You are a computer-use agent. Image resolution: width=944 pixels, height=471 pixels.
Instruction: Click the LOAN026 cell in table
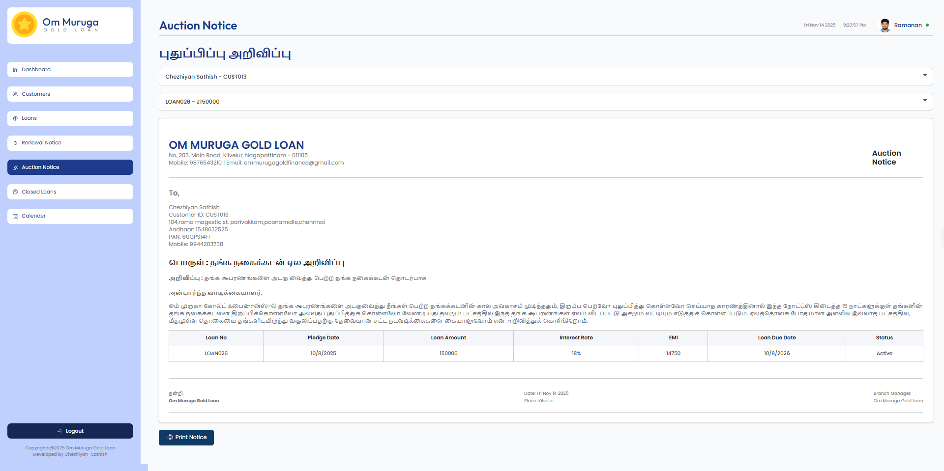pyautogui.click(x=216, y=354)
